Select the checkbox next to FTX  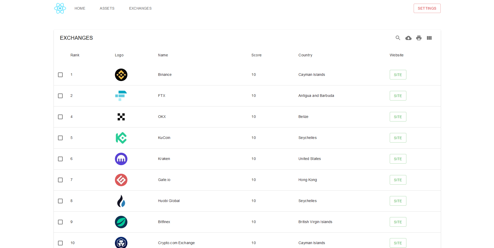tap(60, 96)
